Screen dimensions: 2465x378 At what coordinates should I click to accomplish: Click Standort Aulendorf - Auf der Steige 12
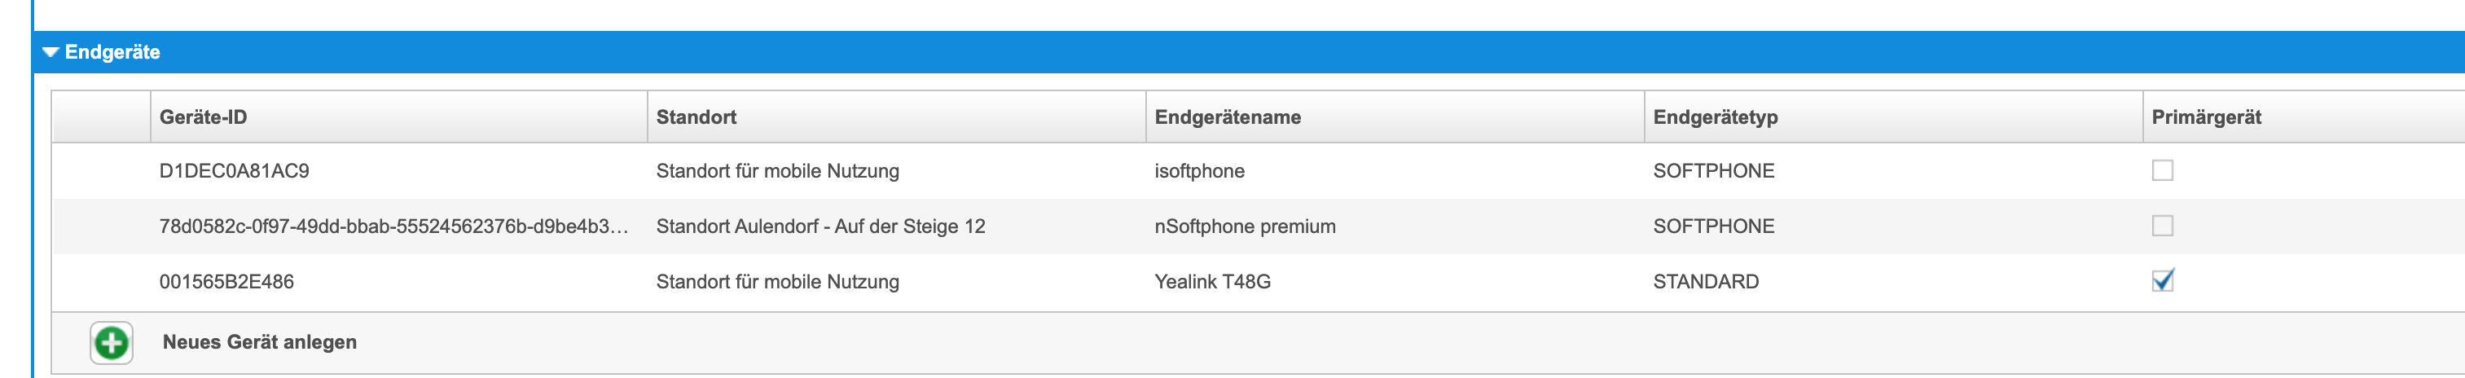click(820, 226)
